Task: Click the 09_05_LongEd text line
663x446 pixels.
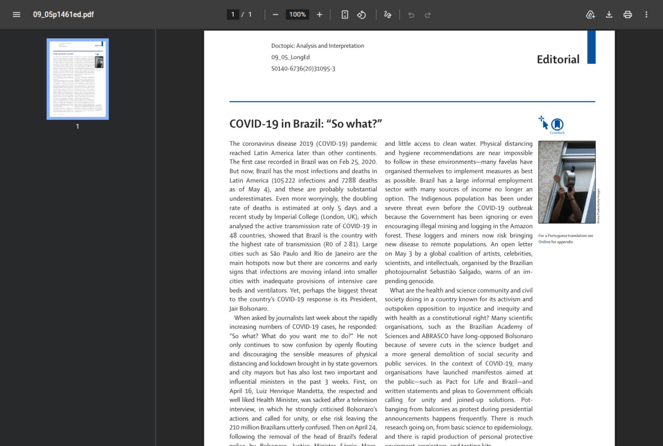Action: point(290,57)
